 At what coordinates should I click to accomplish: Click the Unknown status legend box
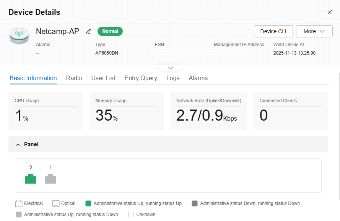click(131, 215)
